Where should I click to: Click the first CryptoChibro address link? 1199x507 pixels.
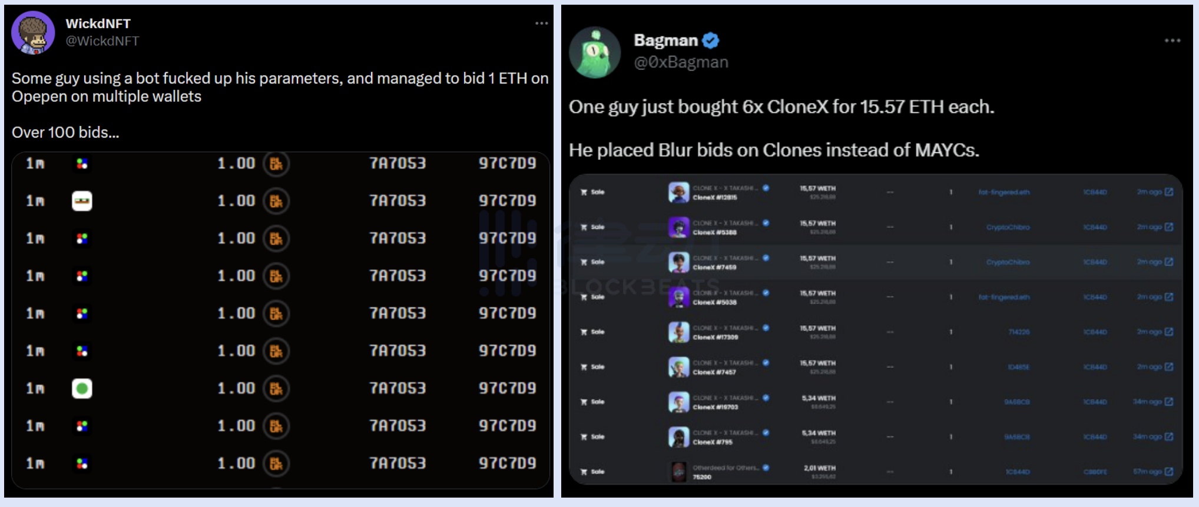[1008, 227]
